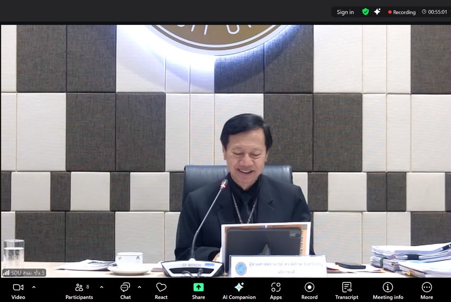The width and height of the screenshot is (451, 302).
Task: Click the AI sparkle icon in the top bar
Action: click(377, 12)
